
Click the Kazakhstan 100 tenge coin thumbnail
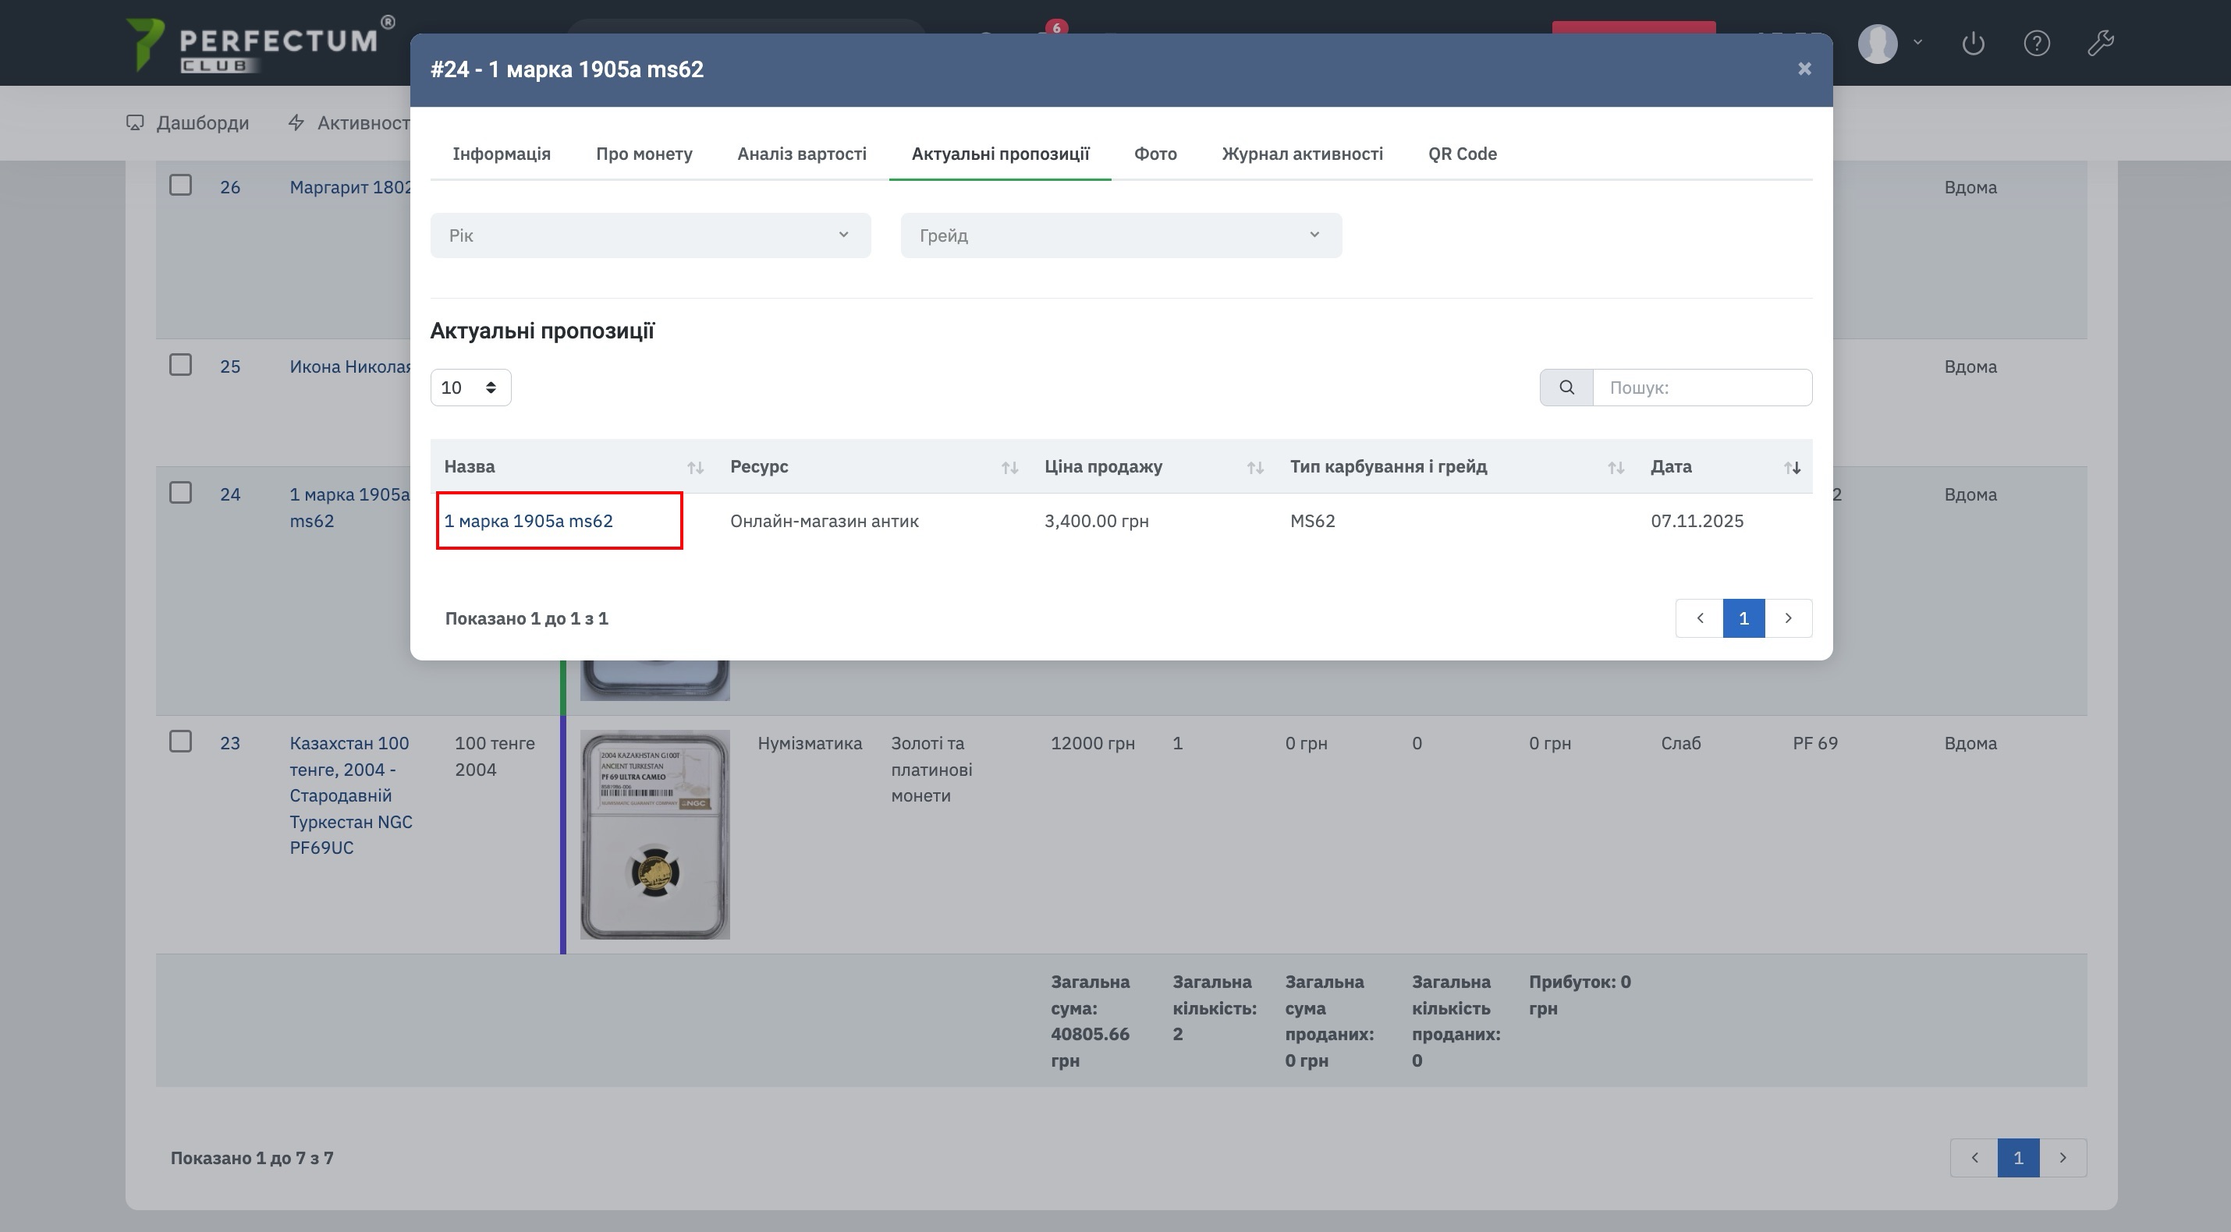click(x=654, y=834)
